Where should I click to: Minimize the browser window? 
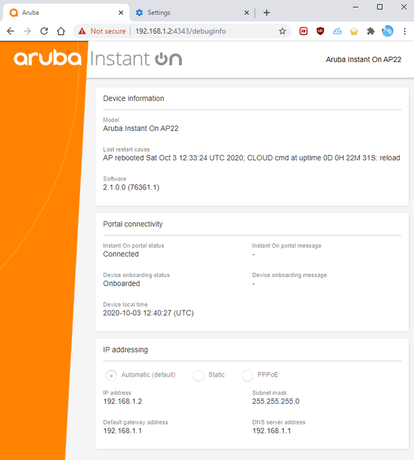(356, 7)
